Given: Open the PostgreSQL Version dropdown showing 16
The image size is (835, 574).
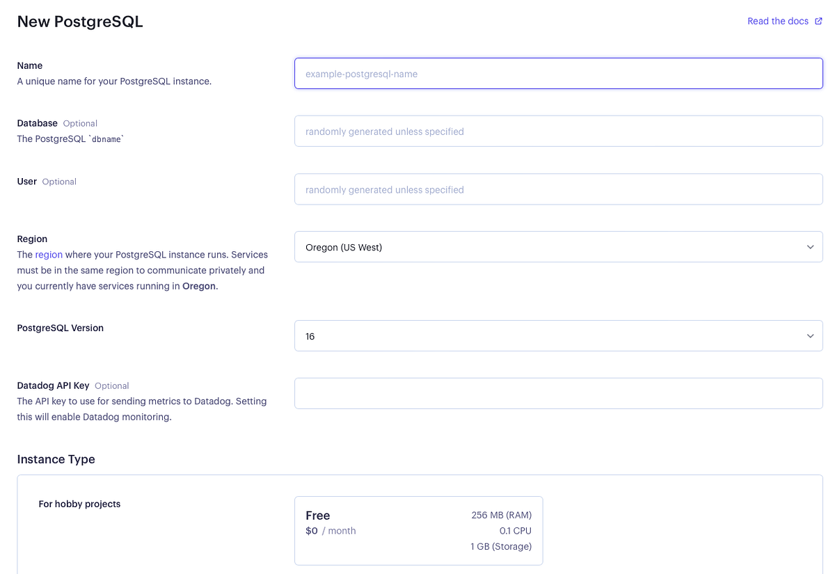Looking at the screenshot, I should 557,335.
